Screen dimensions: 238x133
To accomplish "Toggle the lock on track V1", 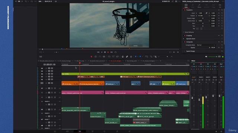I will pos(46,83).
